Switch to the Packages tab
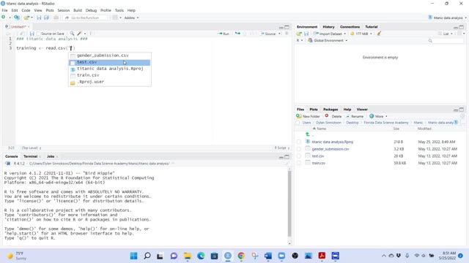 (x=330, y=110)
